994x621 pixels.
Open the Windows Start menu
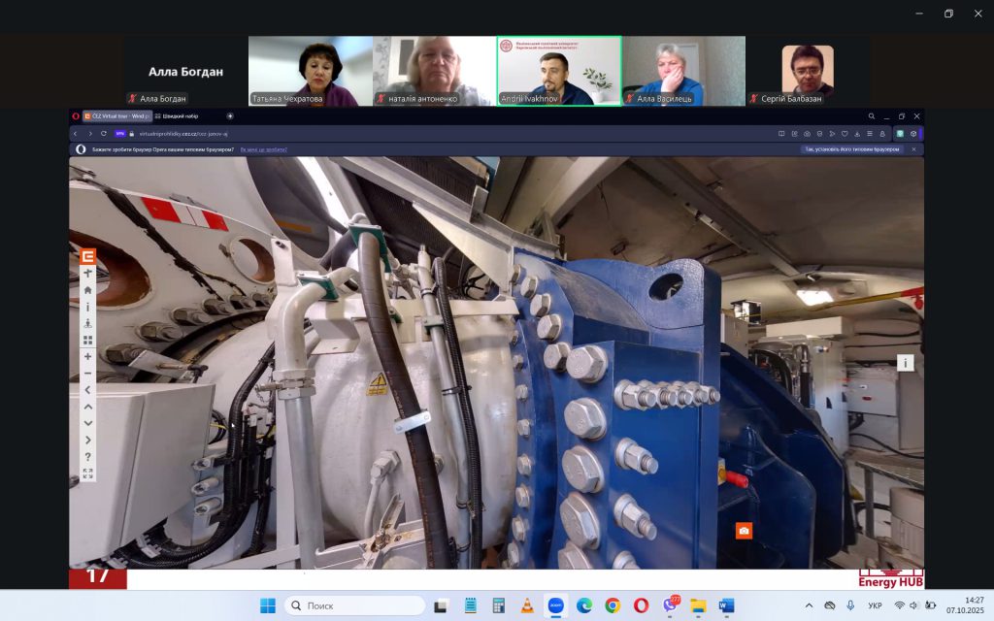click(x=268, y=605)
